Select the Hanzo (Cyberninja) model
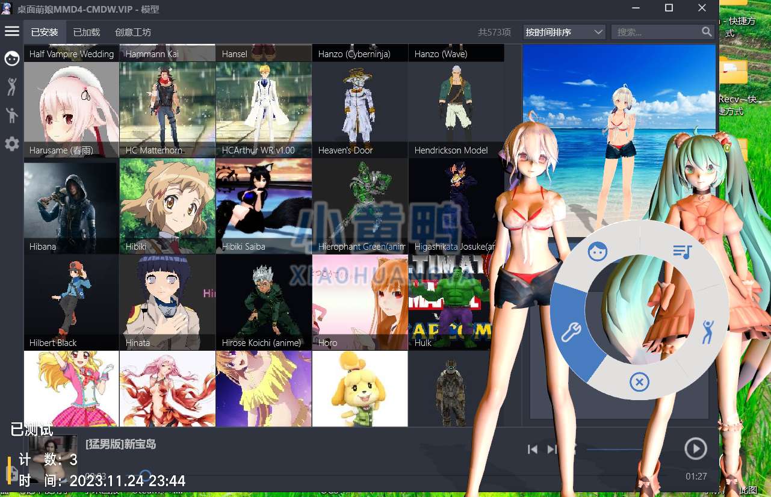Screen dimensions: 771x497 pyautogui.click(x=361, y=52)
